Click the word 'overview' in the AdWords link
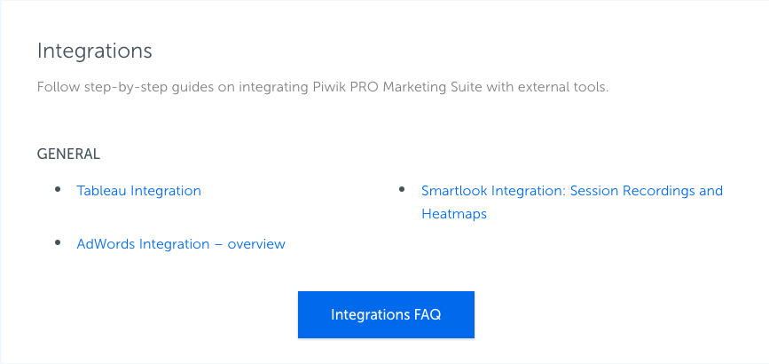769x364 pixels. [x=256, y=244]
